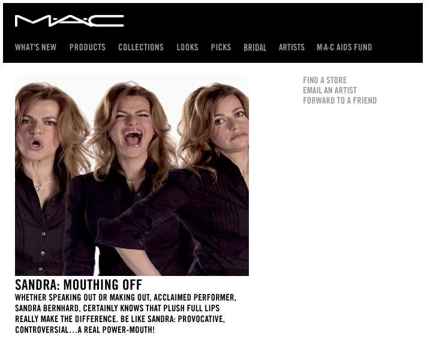Viewport: 427px width, 343px height.
Task: Navigate to the Bridal section
Action: (x=255, y=47)
